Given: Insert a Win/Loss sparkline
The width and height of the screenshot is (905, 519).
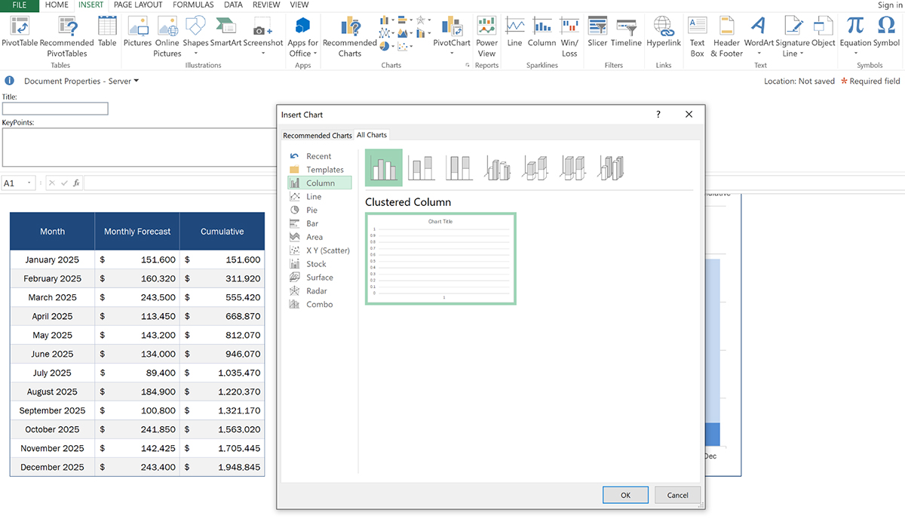Looking at the screenshot, I should [569, 34].
